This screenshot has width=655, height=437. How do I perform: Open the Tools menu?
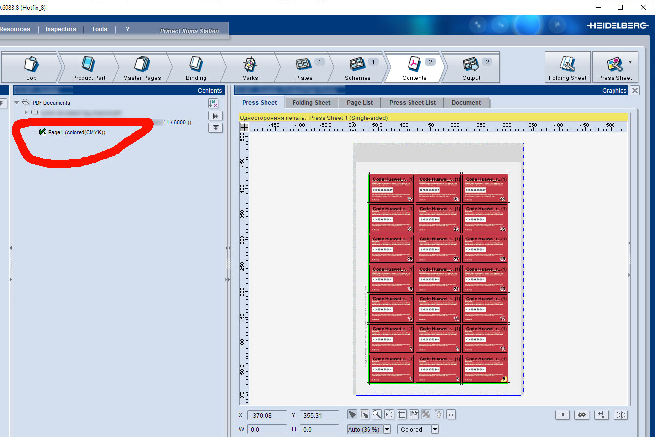pos(99,29)
